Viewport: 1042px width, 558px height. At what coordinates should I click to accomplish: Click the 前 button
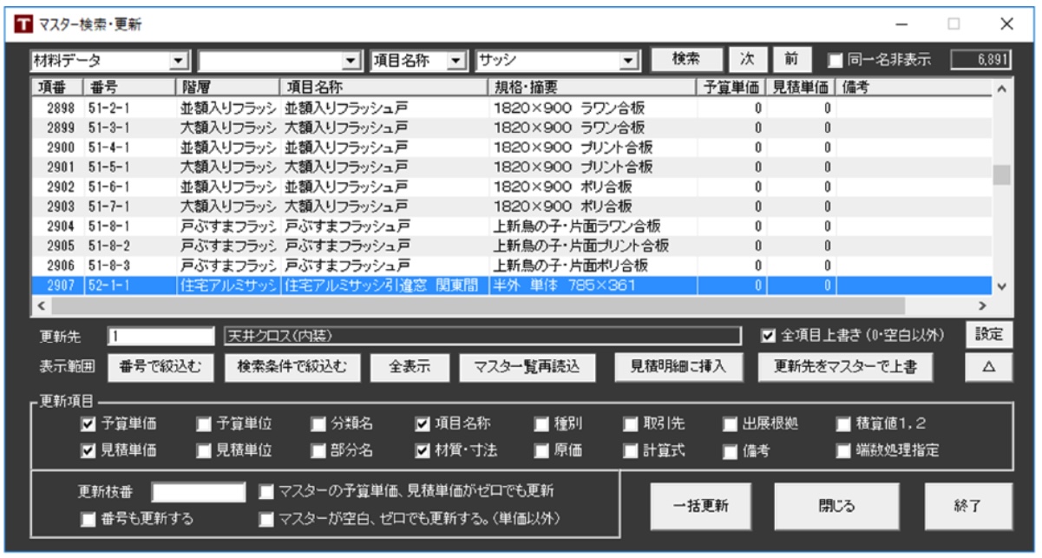(x=790, y=59)
